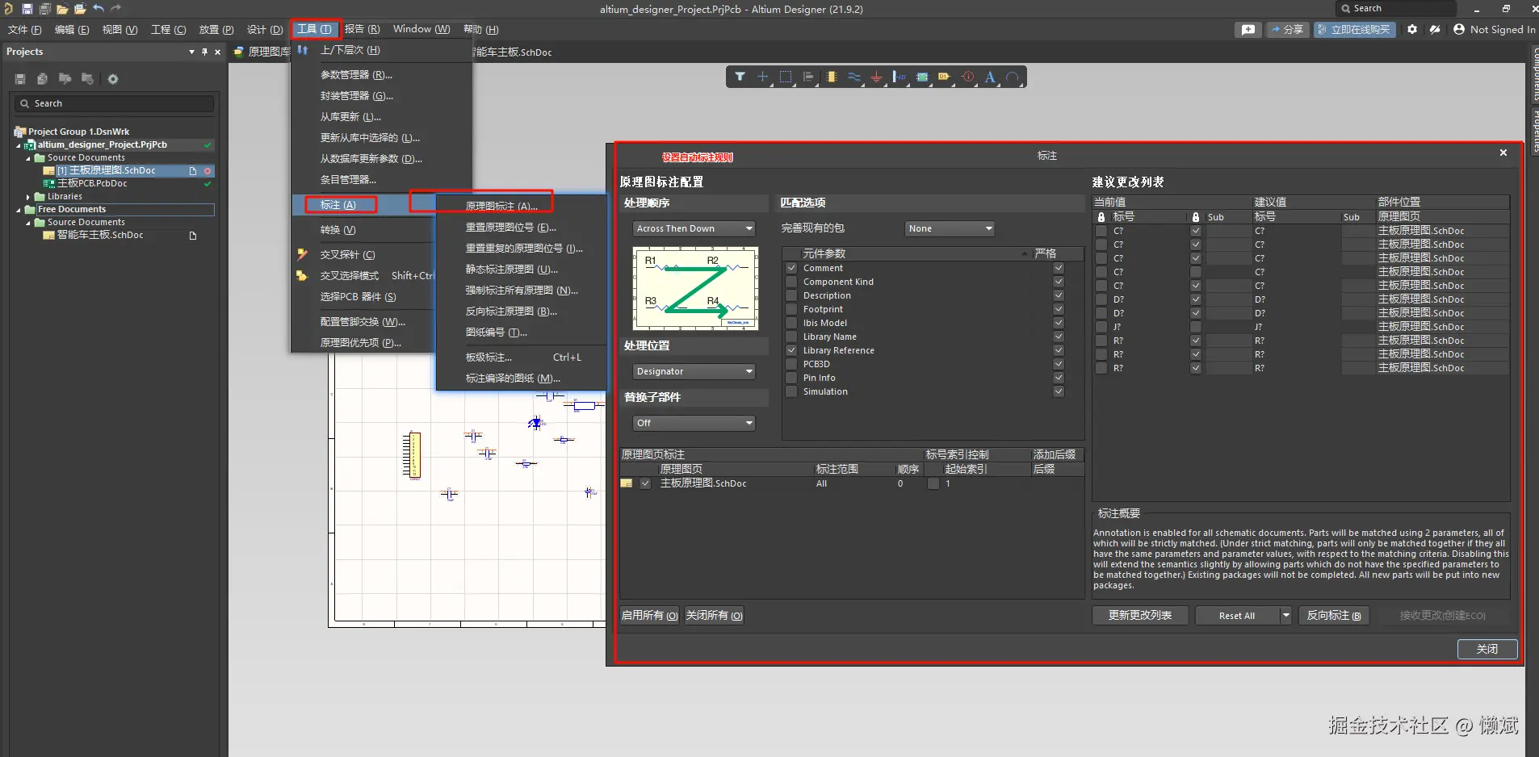The image size is (1539, 757).
Task: Select the red directive info tool
Action: [967, 77]
